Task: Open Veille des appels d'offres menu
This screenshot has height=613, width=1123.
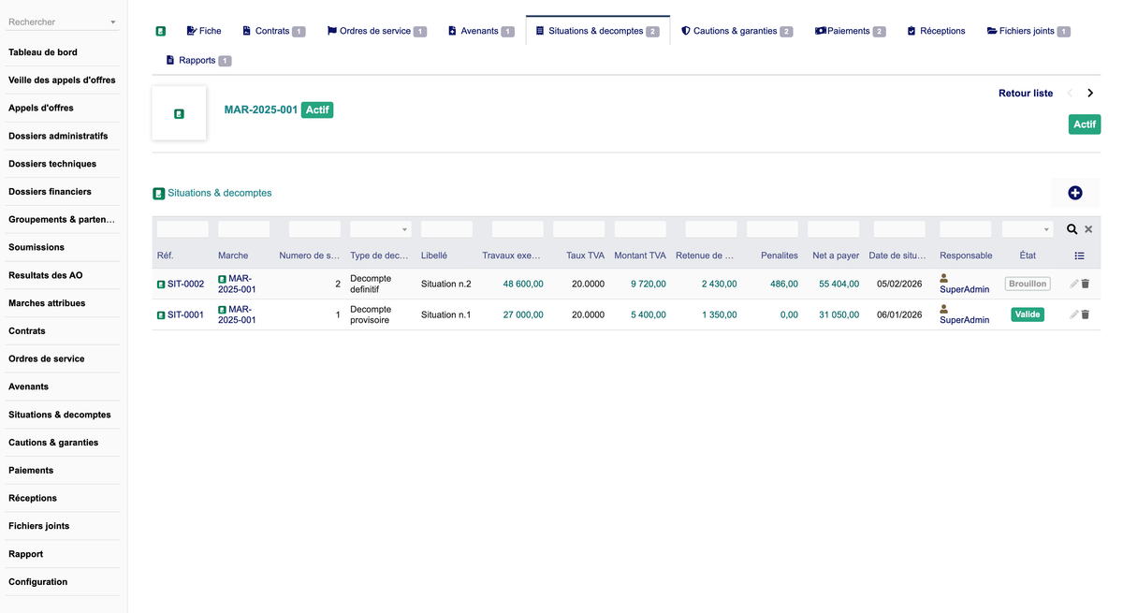Action: [62, 80]
